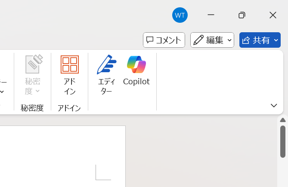The height and width of the screenshot is (187, 288).
Task: Collapse the ribbon with the chevron
Action: tap(274, 105)
